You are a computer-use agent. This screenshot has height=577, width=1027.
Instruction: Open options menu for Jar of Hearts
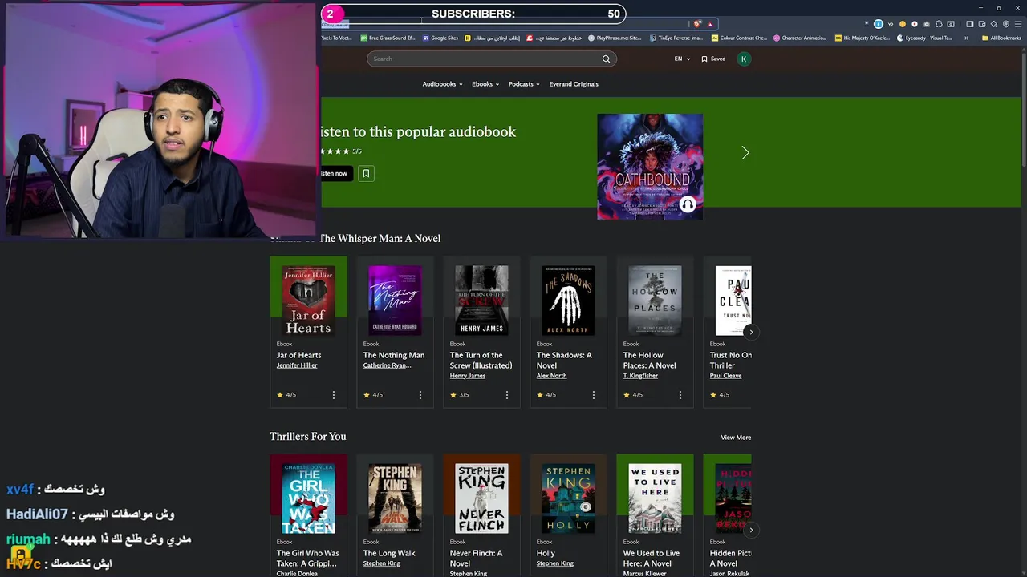pos(334,395)
